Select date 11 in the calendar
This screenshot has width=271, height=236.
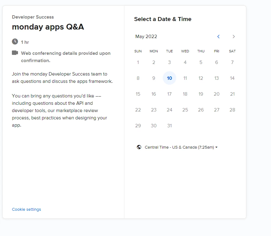click(185, 78)
